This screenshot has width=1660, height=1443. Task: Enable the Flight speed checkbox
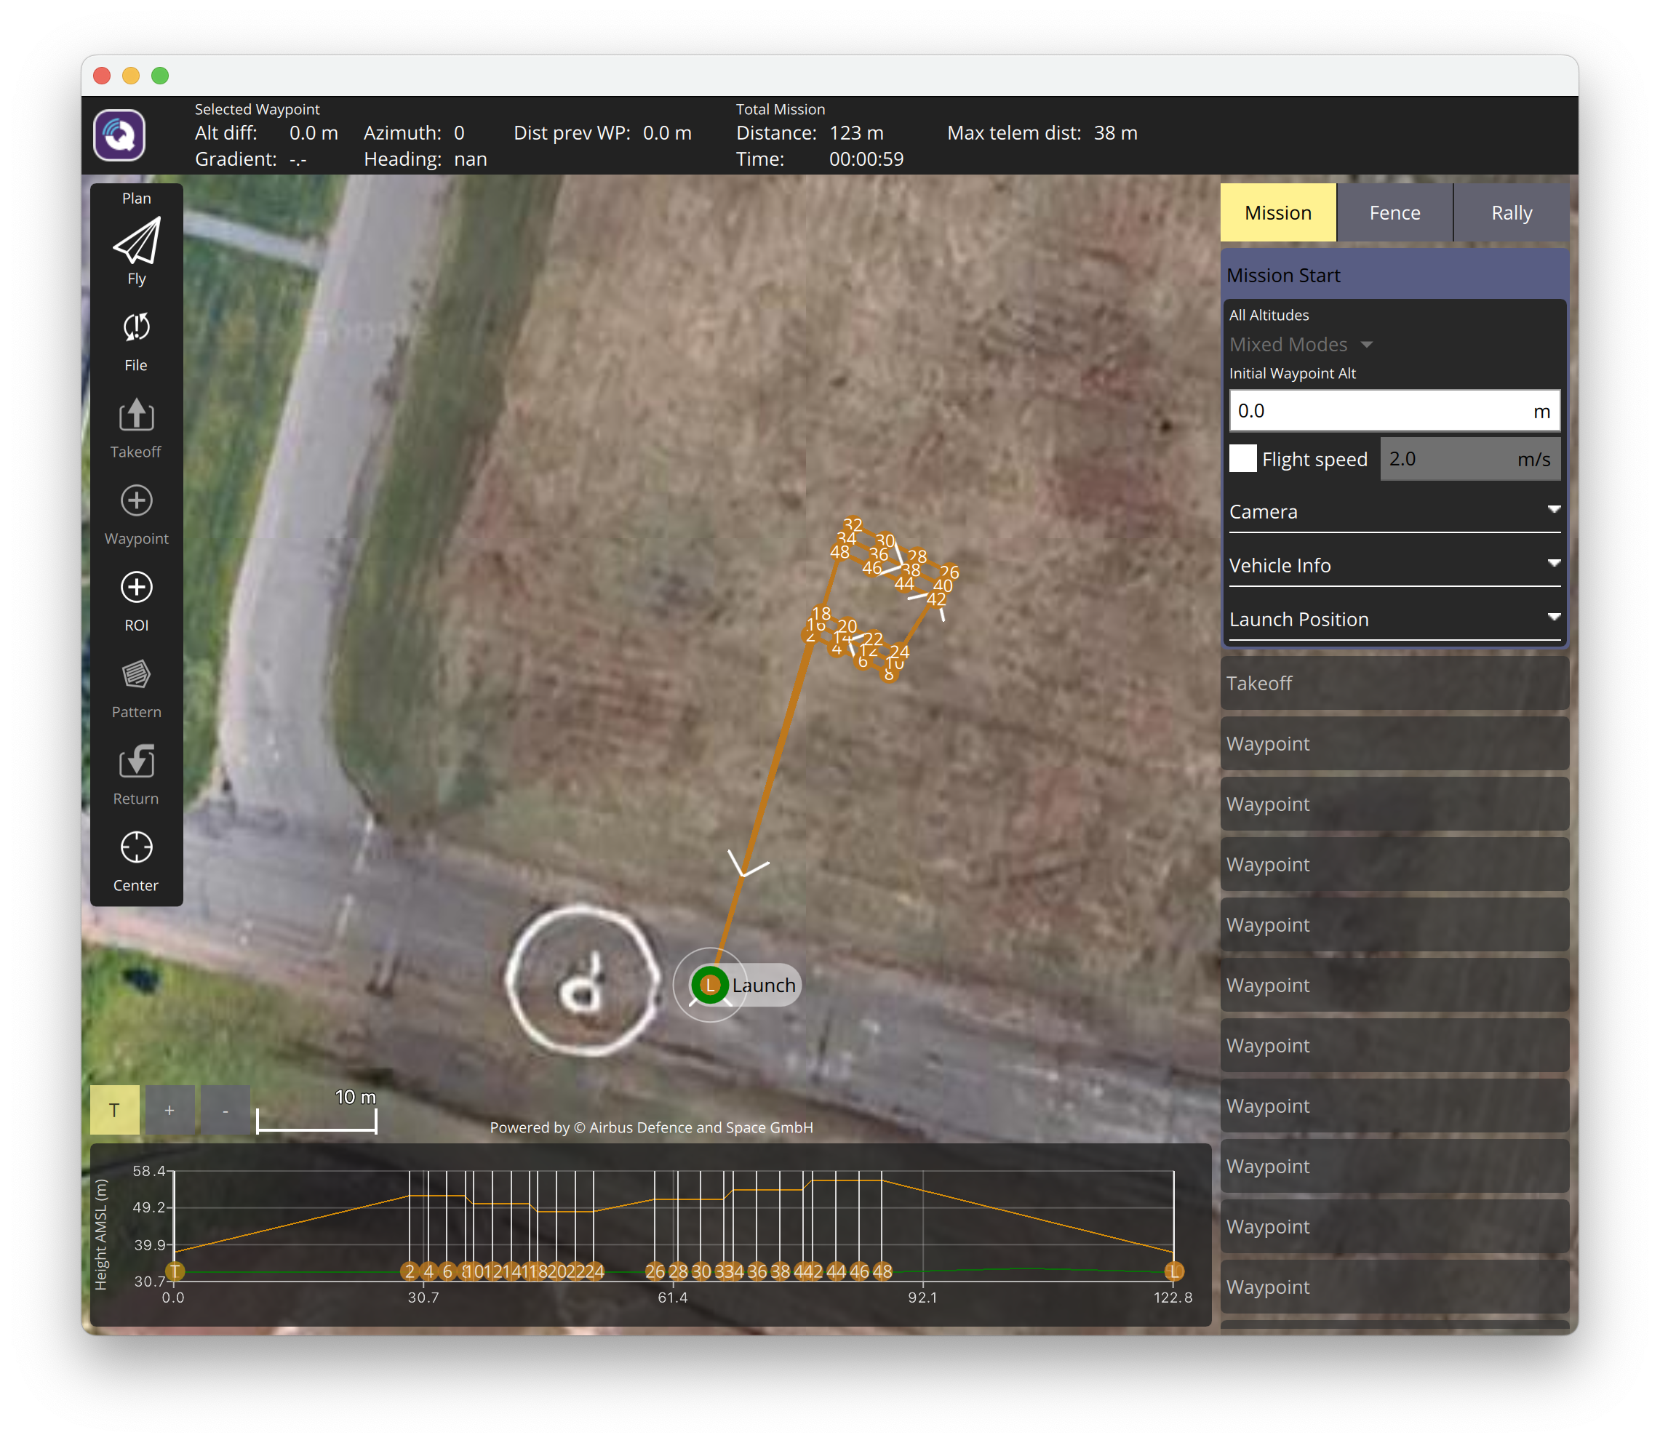coord(1242,459)
